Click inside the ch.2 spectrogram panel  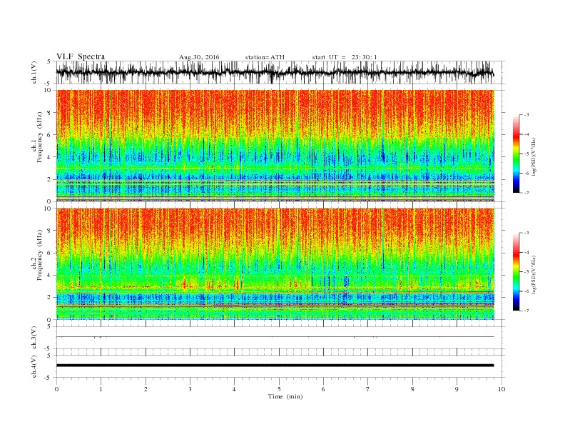tap(275, 263)
